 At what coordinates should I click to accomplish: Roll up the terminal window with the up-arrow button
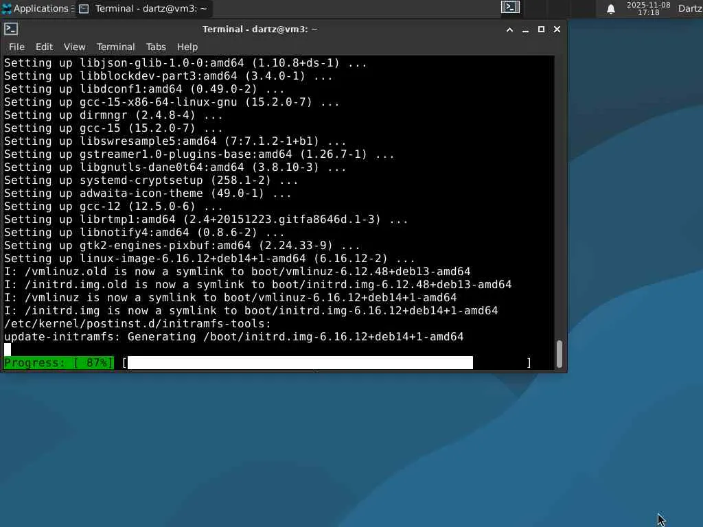pyautogui.click(x=509, y=30)
